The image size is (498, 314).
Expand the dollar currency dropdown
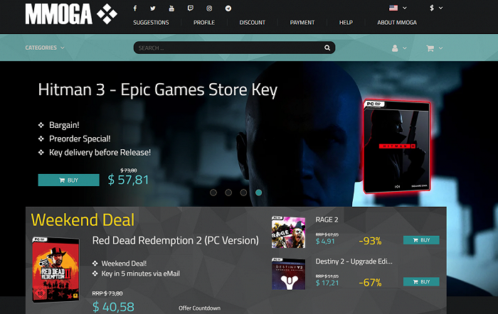point(436,8)
